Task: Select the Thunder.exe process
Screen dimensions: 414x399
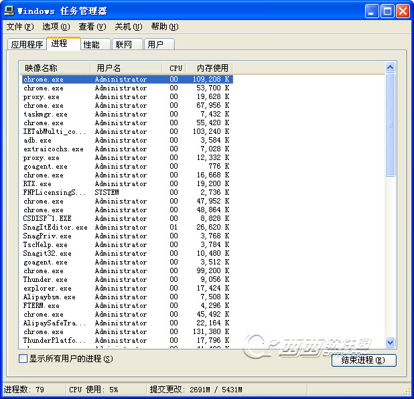Action: (x=127, y=279)
